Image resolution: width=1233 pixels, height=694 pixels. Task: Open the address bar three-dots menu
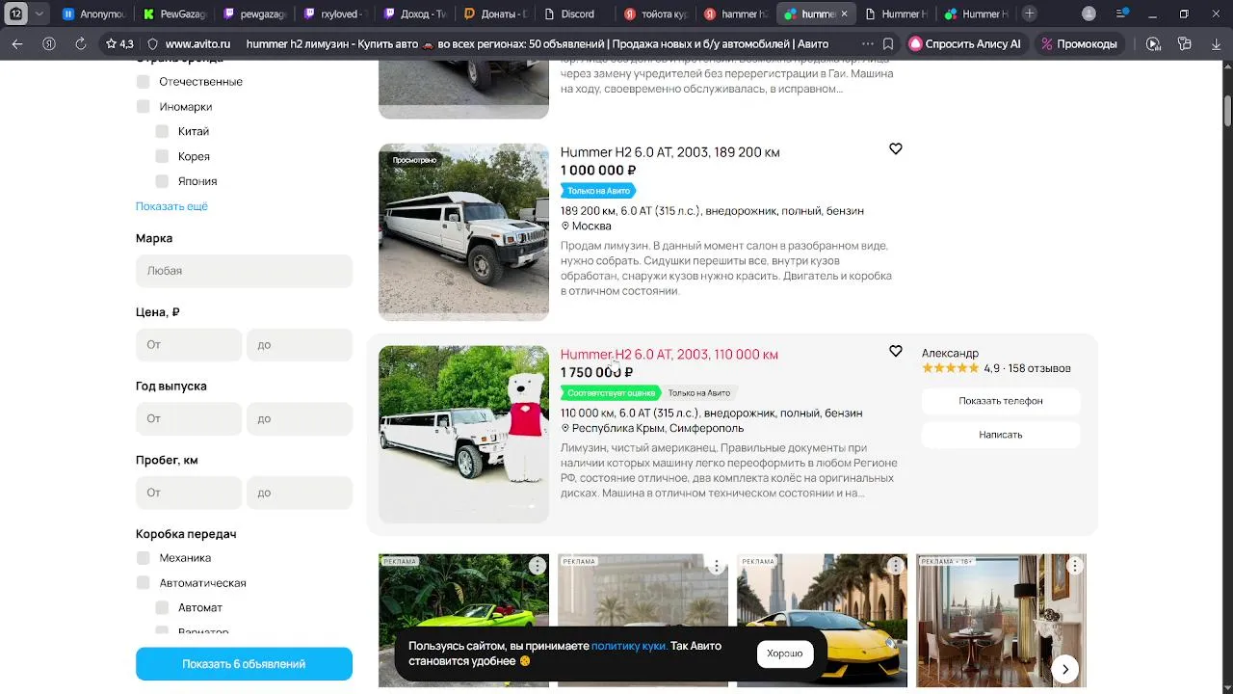(868, 43)
